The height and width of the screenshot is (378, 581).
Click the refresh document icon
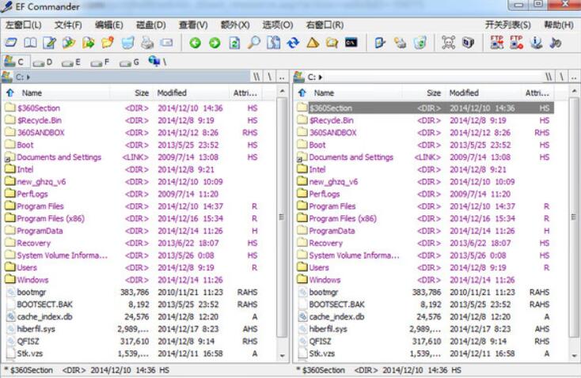click(234, 43)
